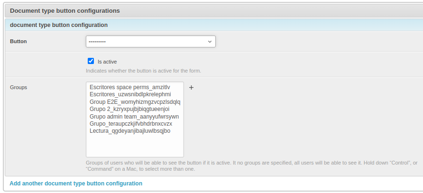Viewport: 423px width, 193px height.
Task: Select Escritores space perms_amzitlv group
Action: tap(129, 88)
